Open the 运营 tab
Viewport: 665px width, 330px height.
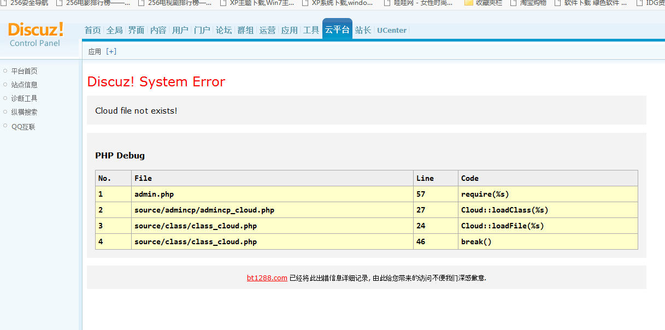267,30
